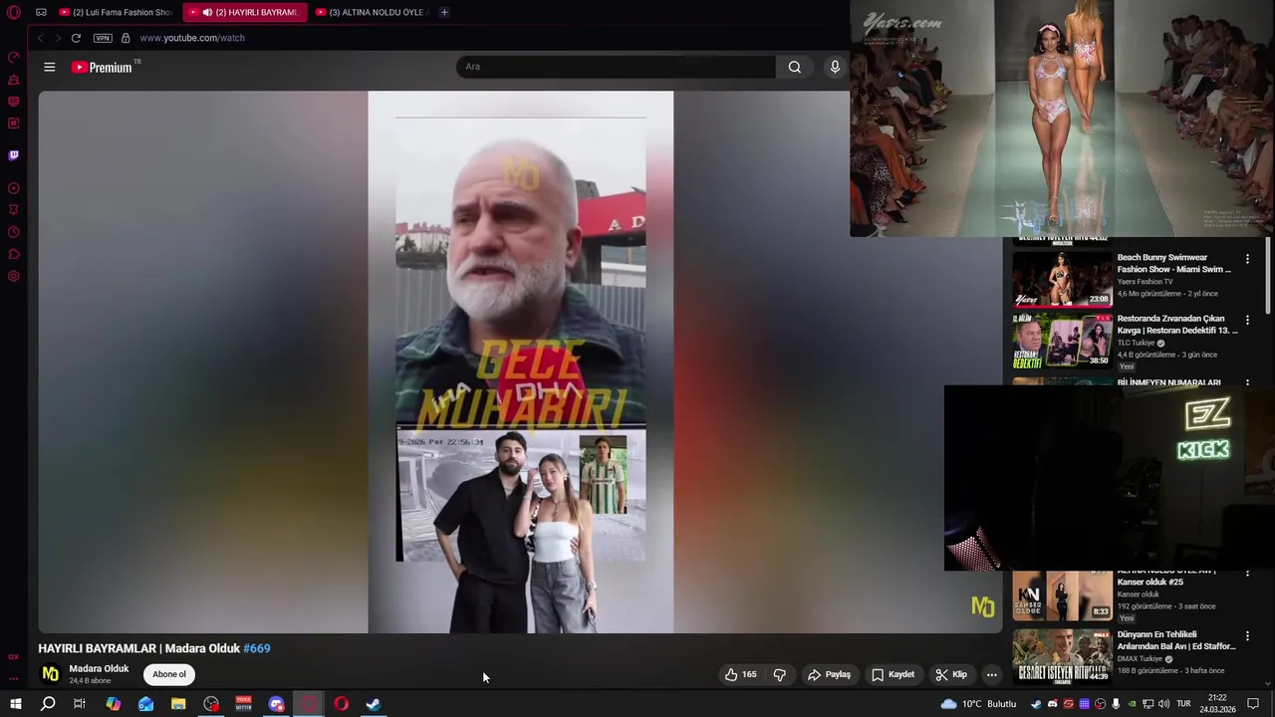Toggle the VPN badge in address bar
The width and height of the screenshot is (1275, 717).
tap(103, 38)
